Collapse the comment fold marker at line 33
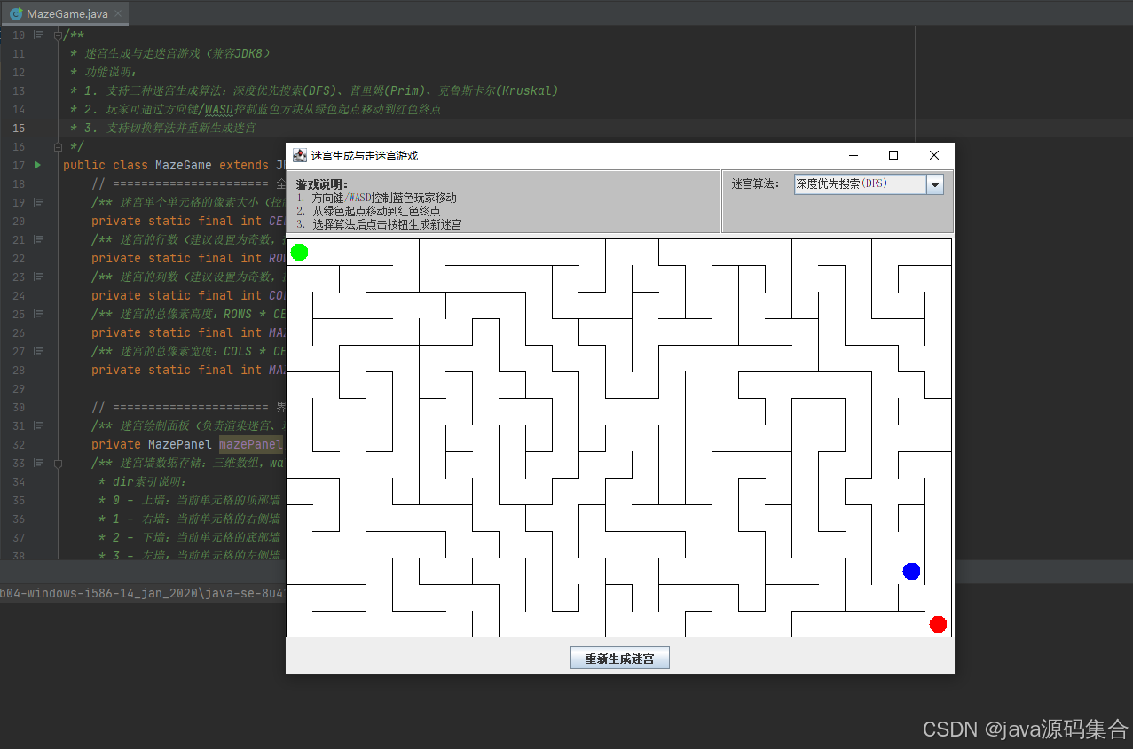 (x=58, y=463)
